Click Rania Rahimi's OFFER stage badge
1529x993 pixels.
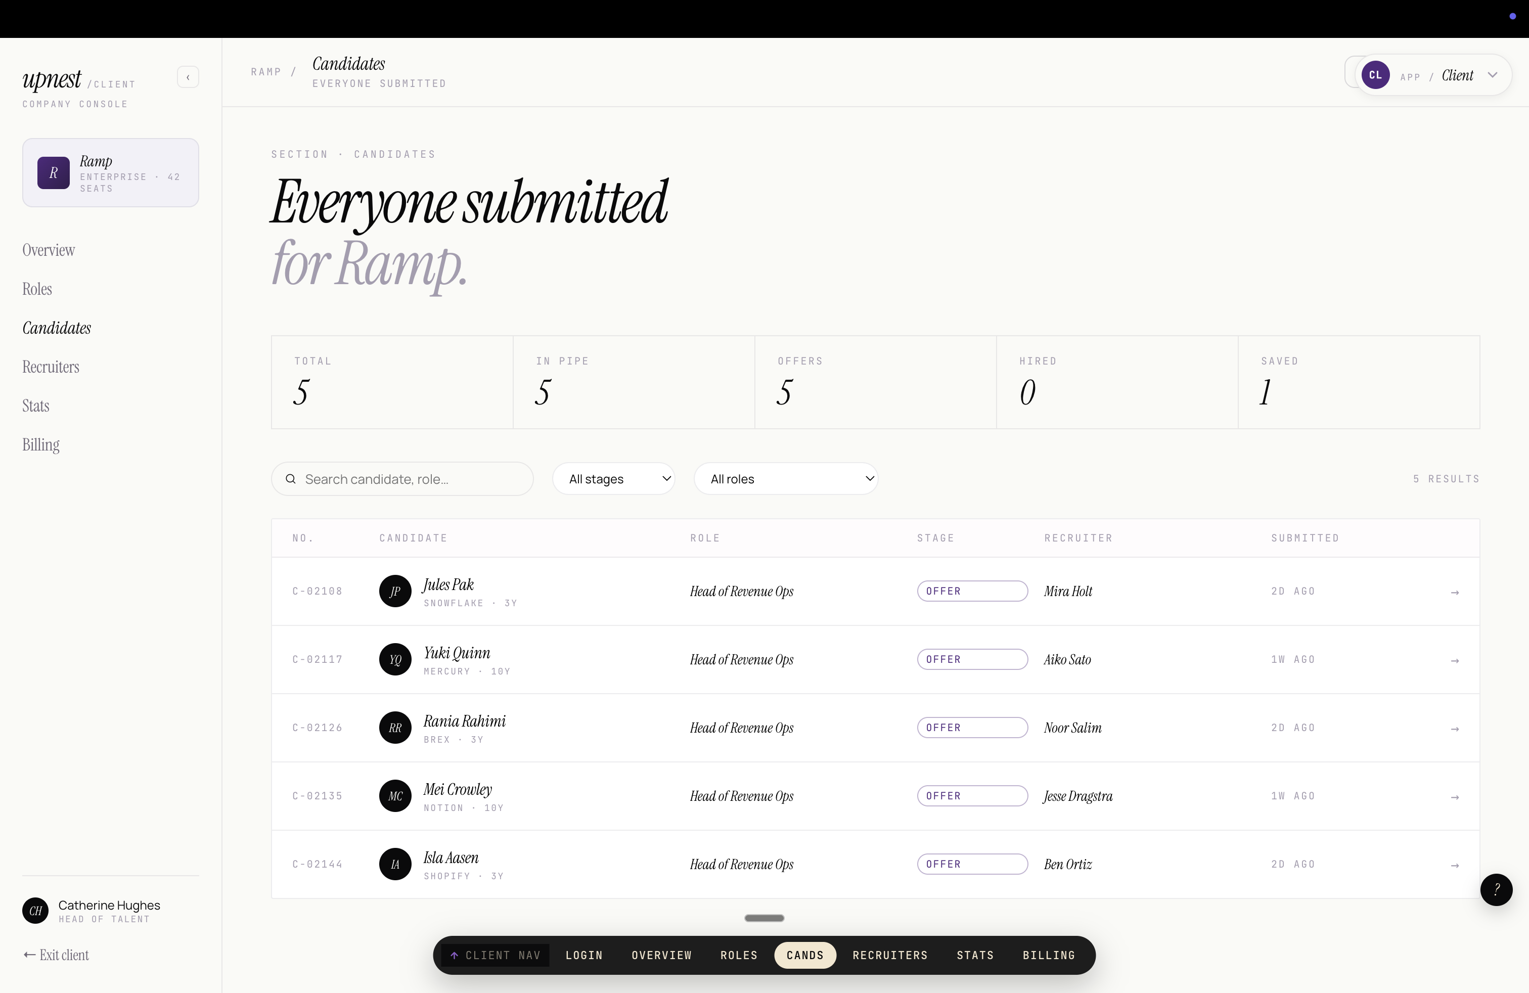pos(972,728)
